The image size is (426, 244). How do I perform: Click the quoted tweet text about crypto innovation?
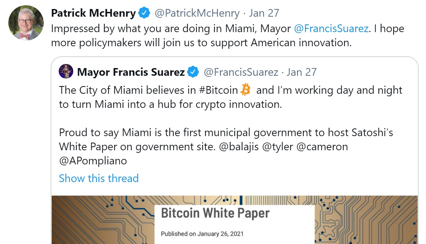tap(170, 105)
